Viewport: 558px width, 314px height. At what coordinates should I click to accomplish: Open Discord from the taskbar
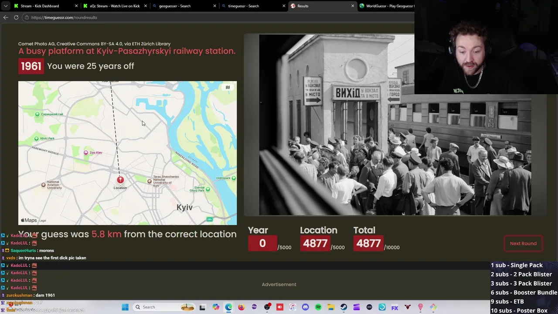coord(305,307)
